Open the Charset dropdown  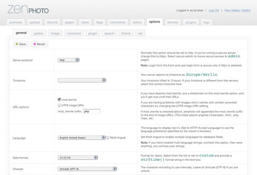click(x=87, y=169)
